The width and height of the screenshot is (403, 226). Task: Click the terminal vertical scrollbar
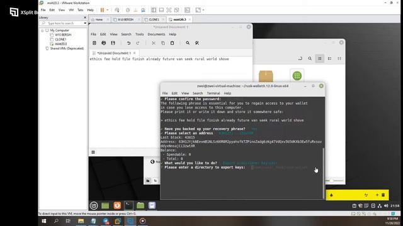323,173
